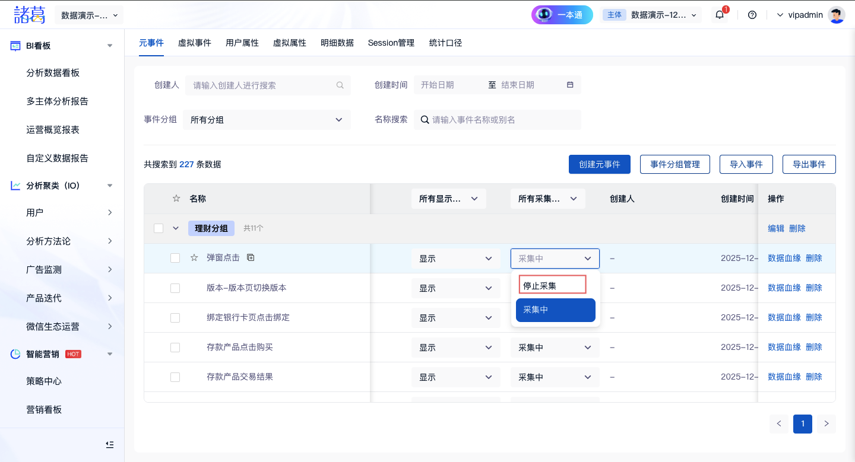This screenshot has height=462, width=855.
Task: Choose 停止采集 from the dropdown list
Action: (x=553, y=285)
